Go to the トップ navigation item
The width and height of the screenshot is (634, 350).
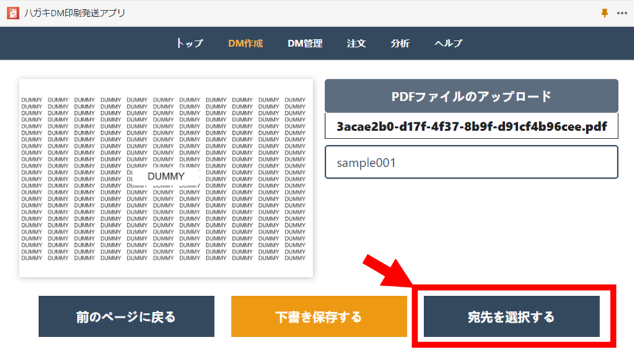(x=189, y=43)
